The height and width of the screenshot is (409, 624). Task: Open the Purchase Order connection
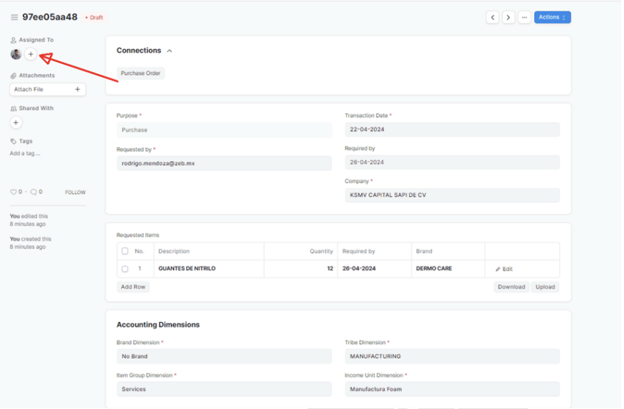coord(141,73)
